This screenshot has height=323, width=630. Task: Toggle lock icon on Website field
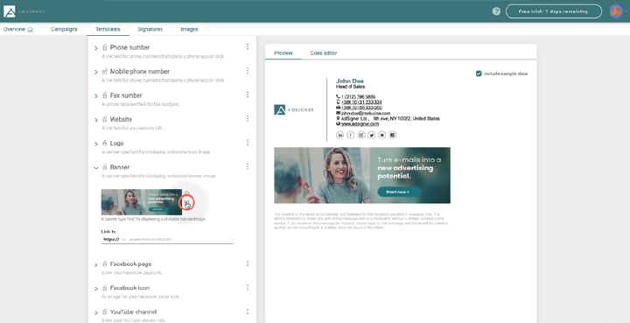(x=105, y=119)
